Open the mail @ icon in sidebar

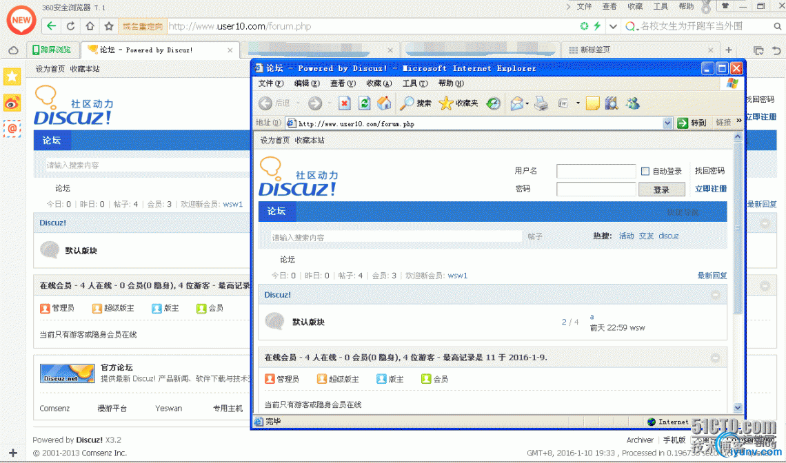(12, 129)
